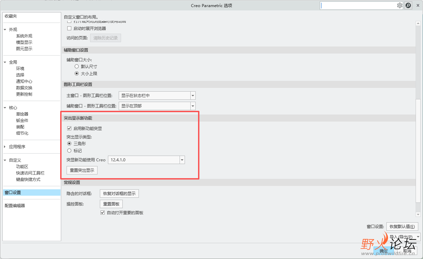Click 重置面板 button

point(111,204)
